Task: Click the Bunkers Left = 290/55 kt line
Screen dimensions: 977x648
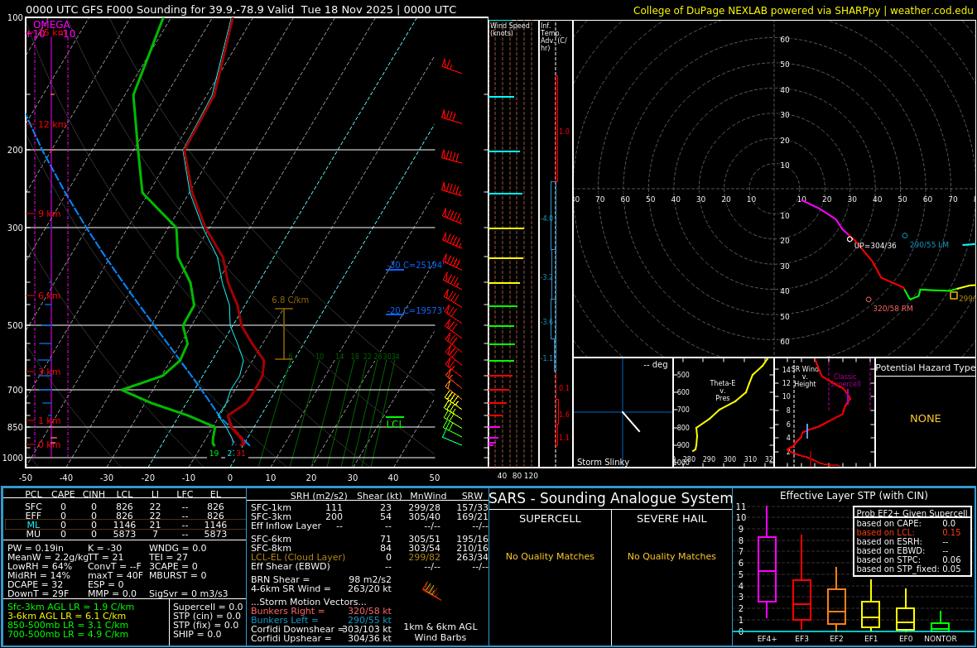Action: (x=321, y=620)
